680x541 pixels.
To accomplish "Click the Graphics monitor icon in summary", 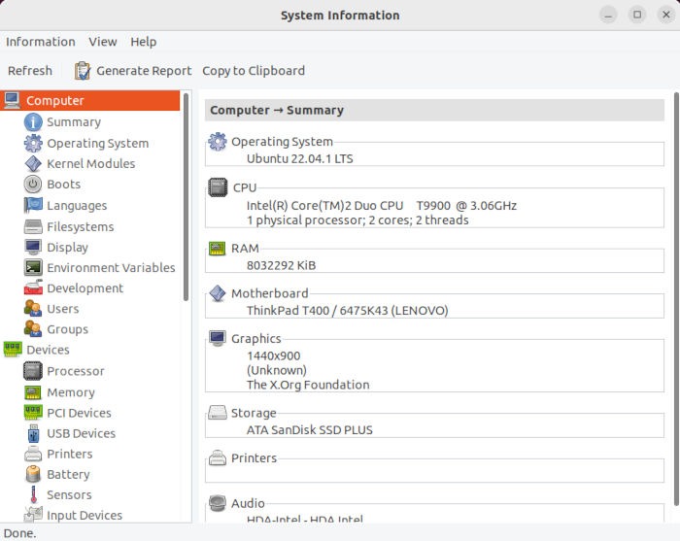I will pos(218,338).
